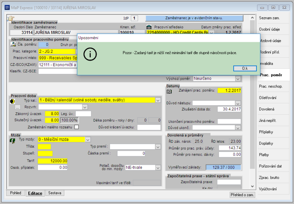Open Příplatky in the side menu
The width and height of the screenshot is (294, 204).
(x=273, y=132)
